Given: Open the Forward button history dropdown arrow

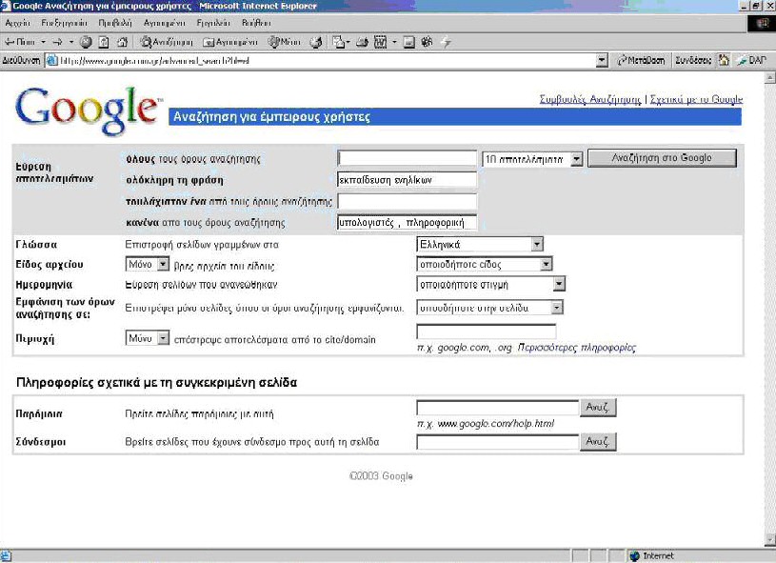Looking at the screenshot, I should [x=71, y=42].
